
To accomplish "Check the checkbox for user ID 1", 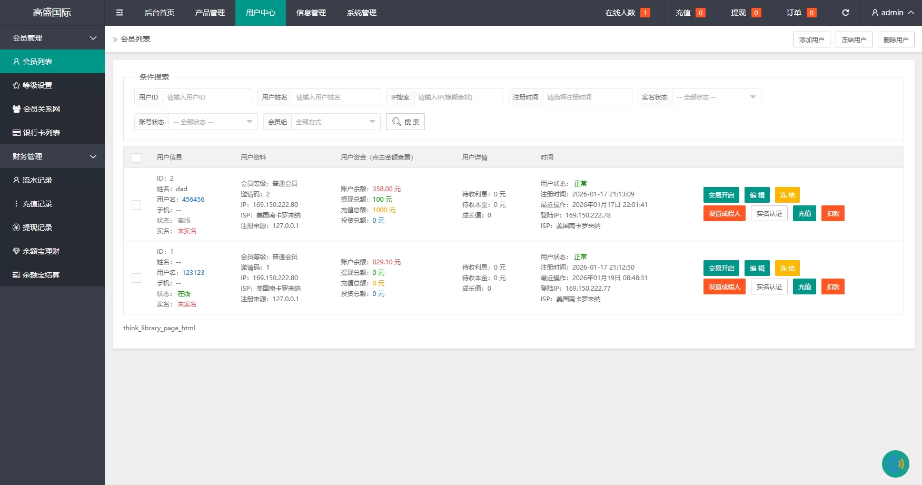I will pos(136,278).
